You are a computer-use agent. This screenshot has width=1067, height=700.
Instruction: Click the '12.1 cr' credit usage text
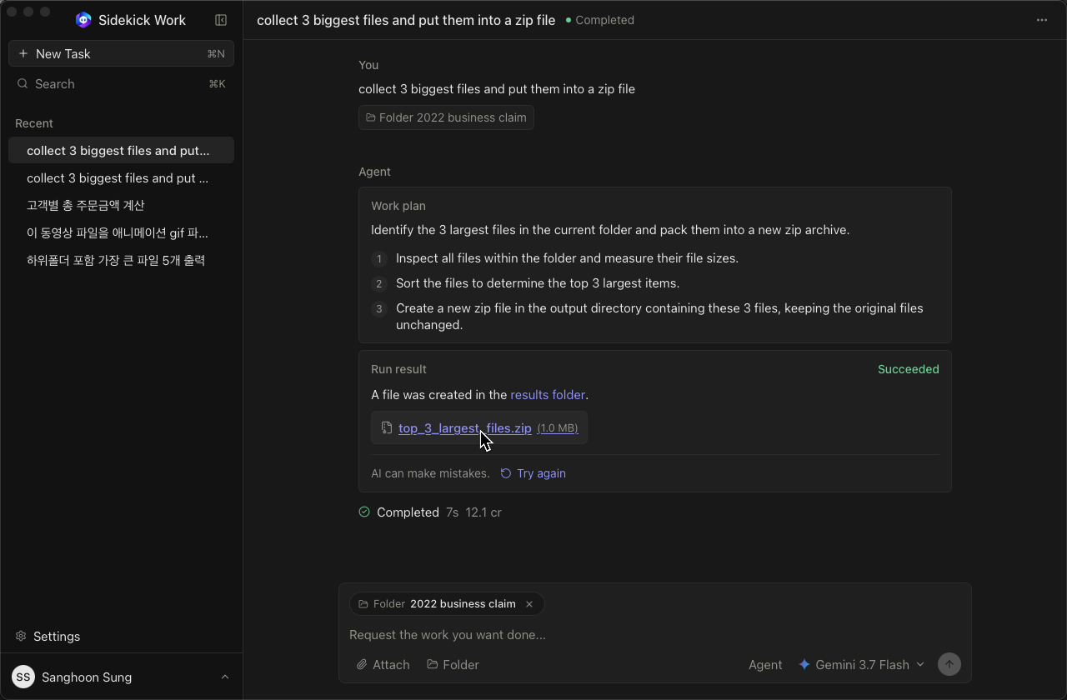483,512
